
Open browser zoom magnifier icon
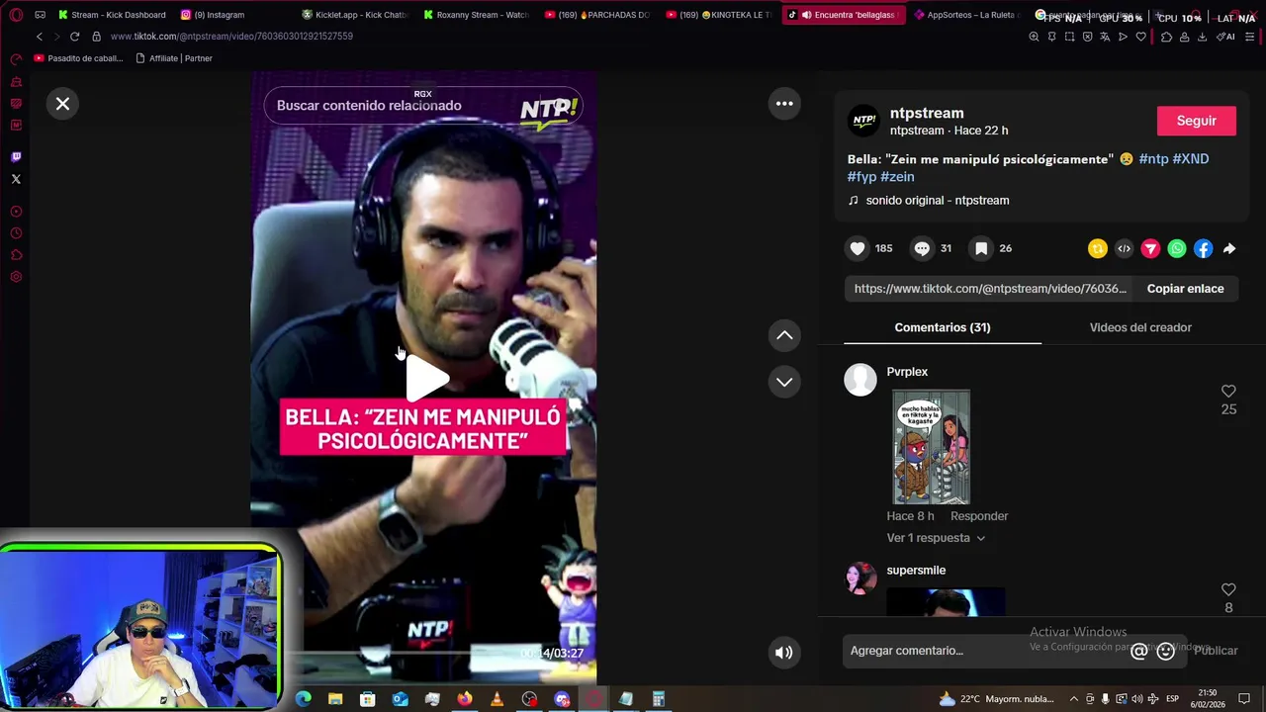[x=1034, y=37]
